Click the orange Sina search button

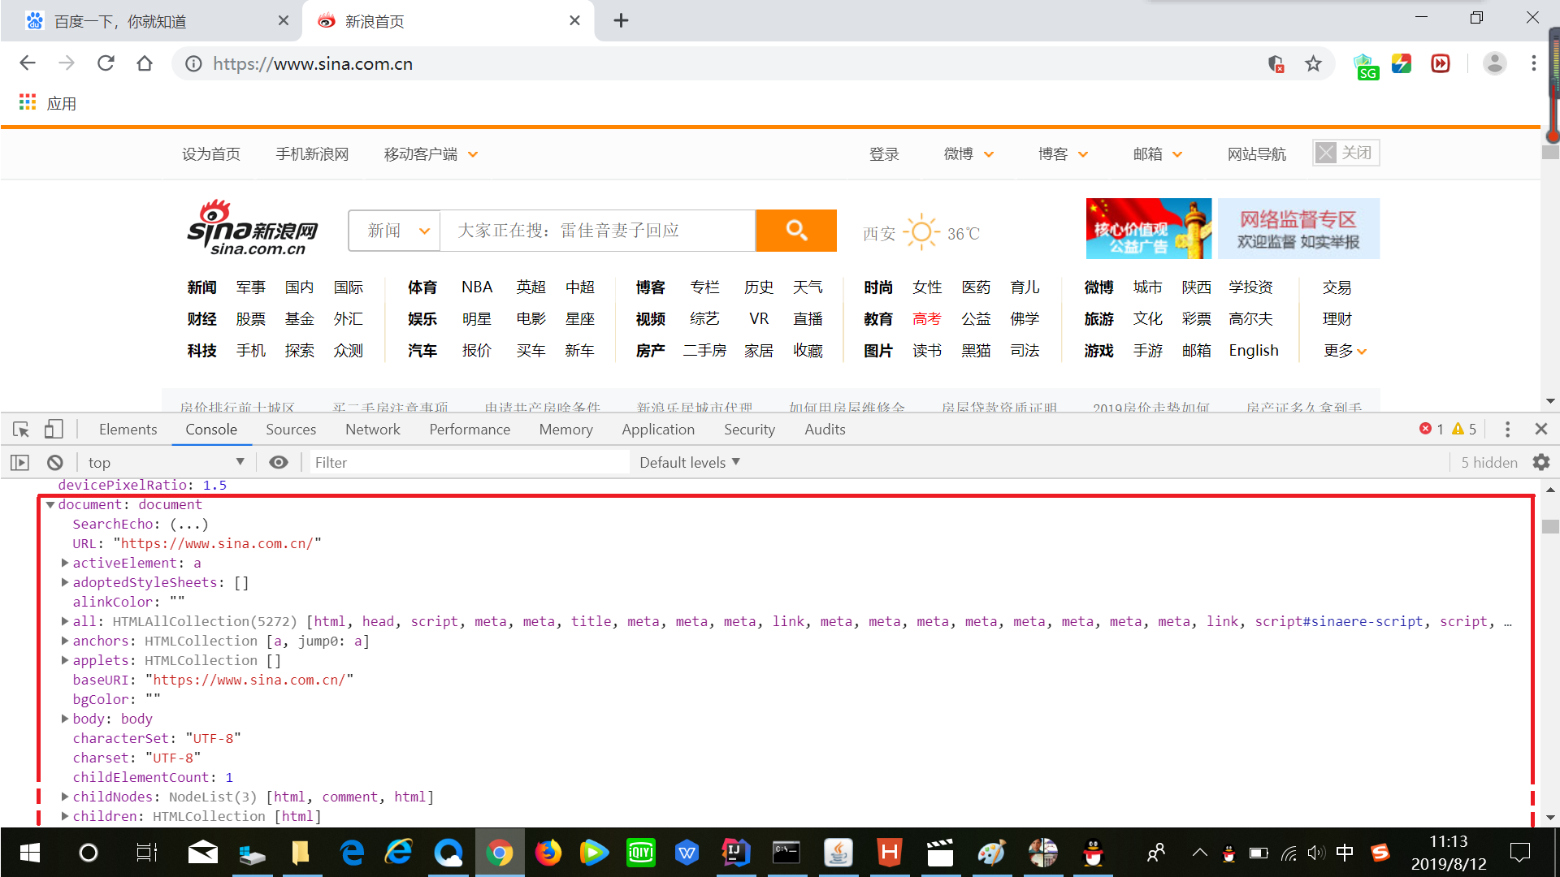coord(796,231)
